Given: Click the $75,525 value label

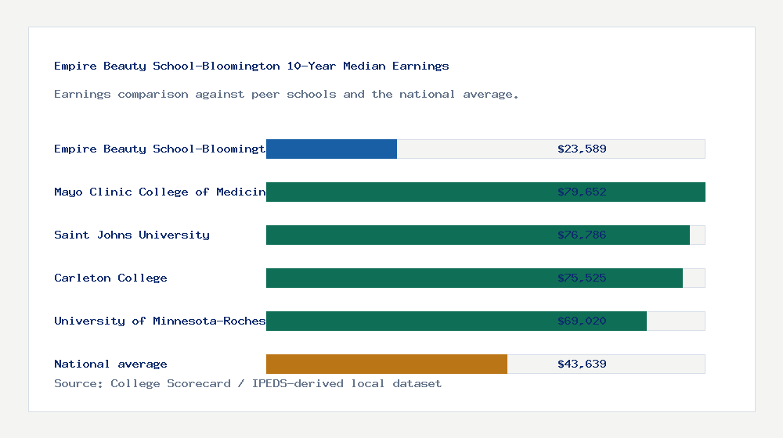Looking at the screenshot, I should point(582,278).
